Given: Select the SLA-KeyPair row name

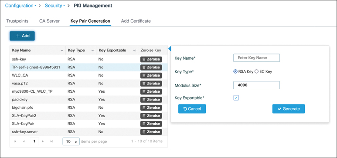Looking at the screenshot, I should pyautogui.click(x=23, y=124).
